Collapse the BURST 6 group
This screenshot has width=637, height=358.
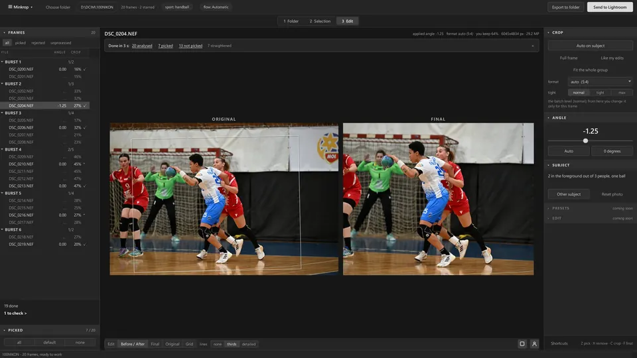click(x=3, y=230)
